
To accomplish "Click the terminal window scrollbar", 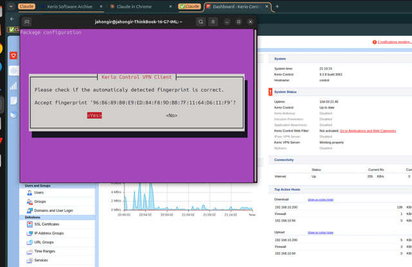I will pyautogui.click(x=255, y=105).
